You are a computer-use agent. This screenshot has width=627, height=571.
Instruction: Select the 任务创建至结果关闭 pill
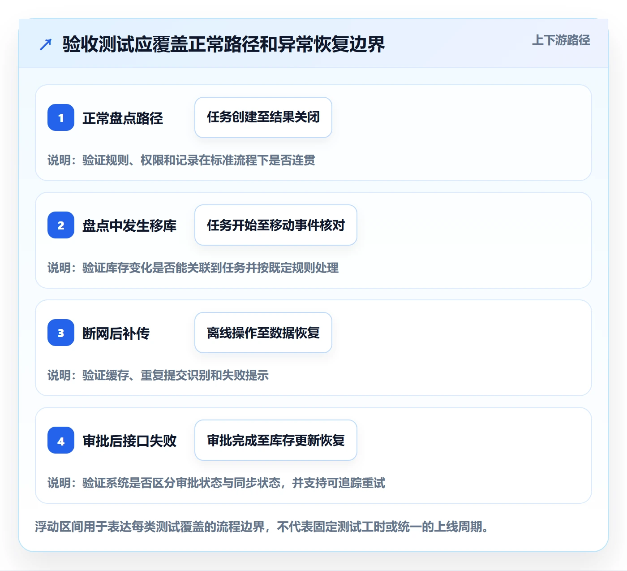tap(263, 117)
